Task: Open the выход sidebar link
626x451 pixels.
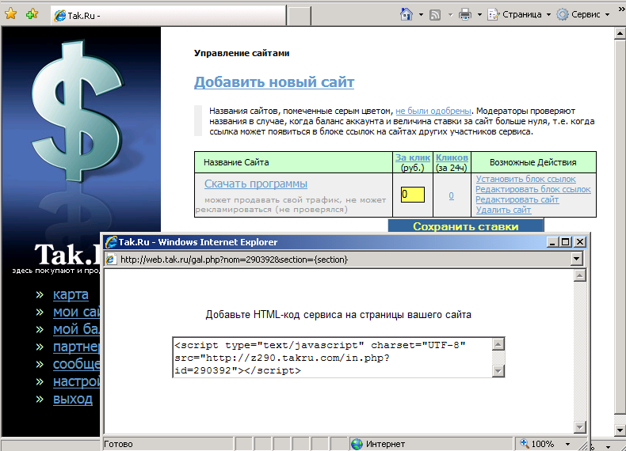Action: 73,399
